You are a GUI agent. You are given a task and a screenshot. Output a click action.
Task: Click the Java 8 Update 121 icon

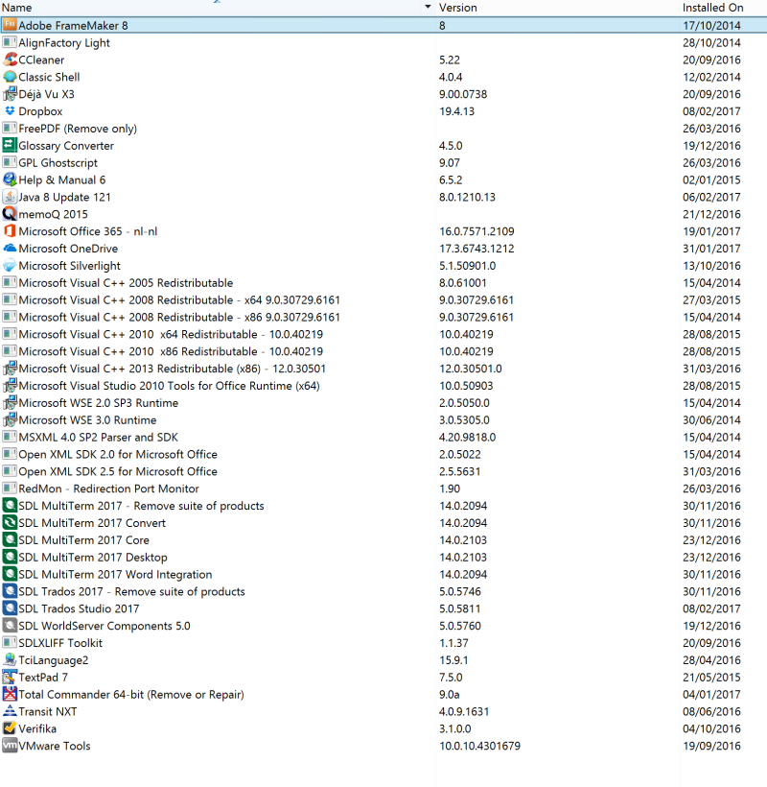pos(10,197)
